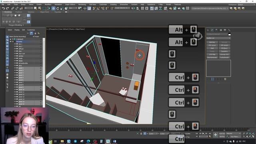Open the project path dropdown in toolbar
Screen dimensions: 256x144
point(210,8)
